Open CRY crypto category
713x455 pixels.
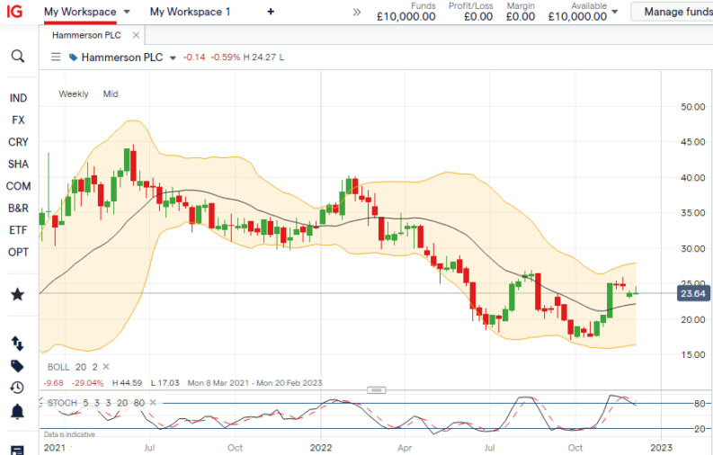point(18,142)
